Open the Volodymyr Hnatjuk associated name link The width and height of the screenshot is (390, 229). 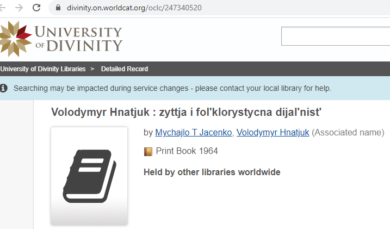[273, 132]
